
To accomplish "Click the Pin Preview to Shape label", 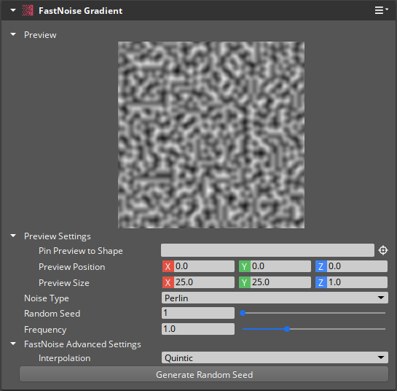I will (x=81, y=251).
